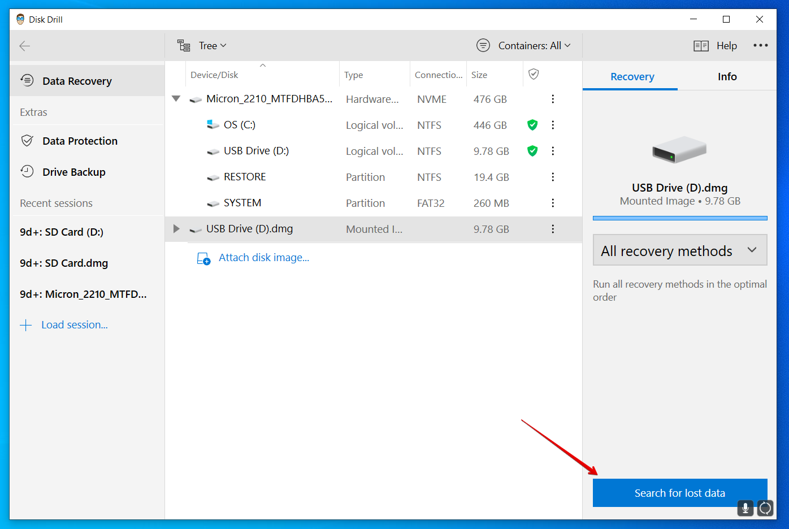This screenshot has width=789, height=529.
Task: Click the microphone icon at bottom right
Action: (x=745, y=508)
